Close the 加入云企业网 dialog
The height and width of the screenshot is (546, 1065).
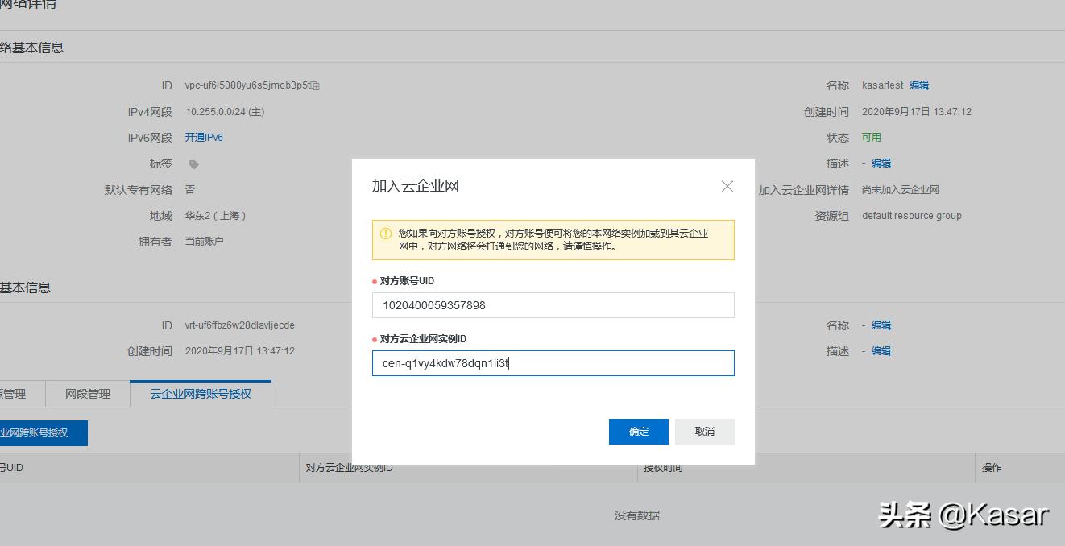[x=727, y=186]
